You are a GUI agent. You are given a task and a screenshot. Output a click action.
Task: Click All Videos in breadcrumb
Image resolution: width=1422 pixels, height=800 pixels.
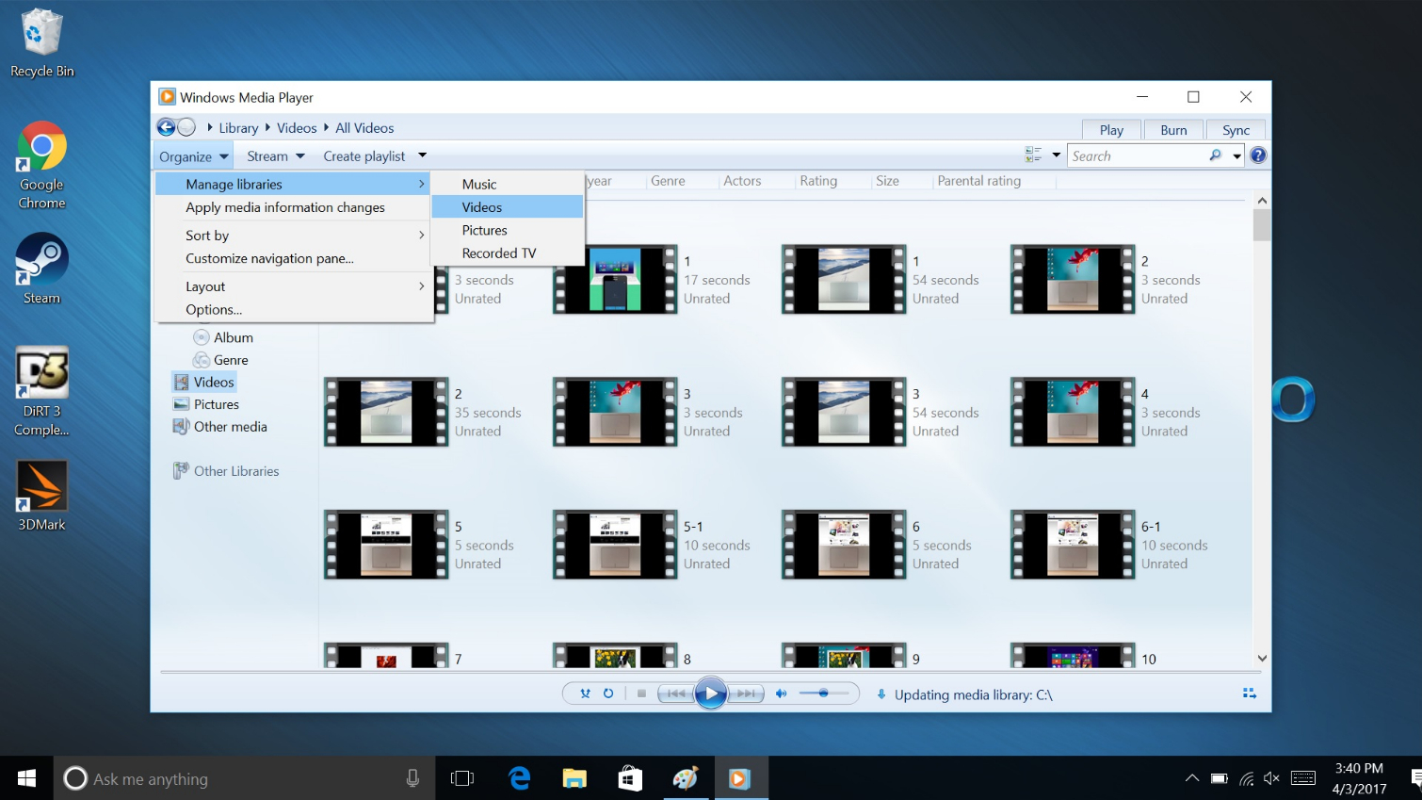pos(364,128)
